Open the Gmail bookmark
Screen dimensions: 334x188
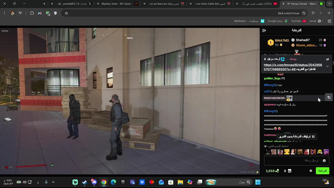coord(315,21)
